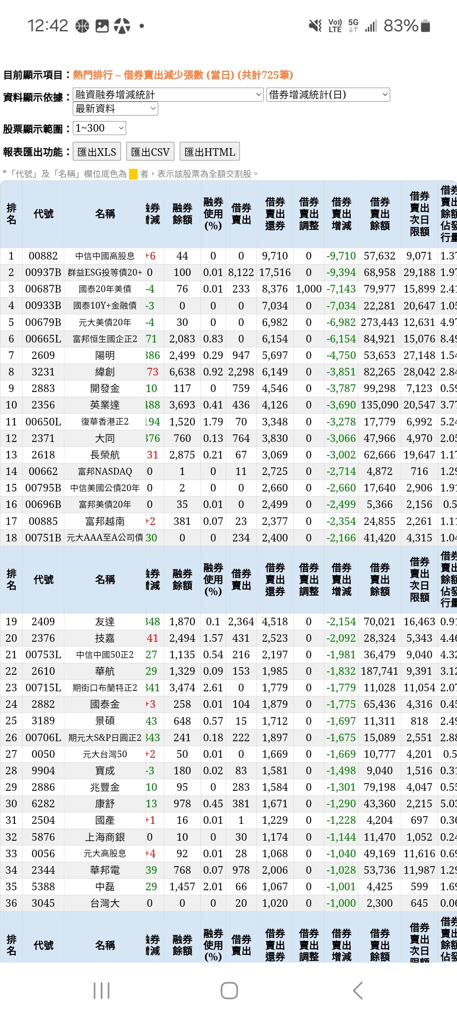Open stock 大同 link
This screenshot has height=1016, width=457.
105,439
